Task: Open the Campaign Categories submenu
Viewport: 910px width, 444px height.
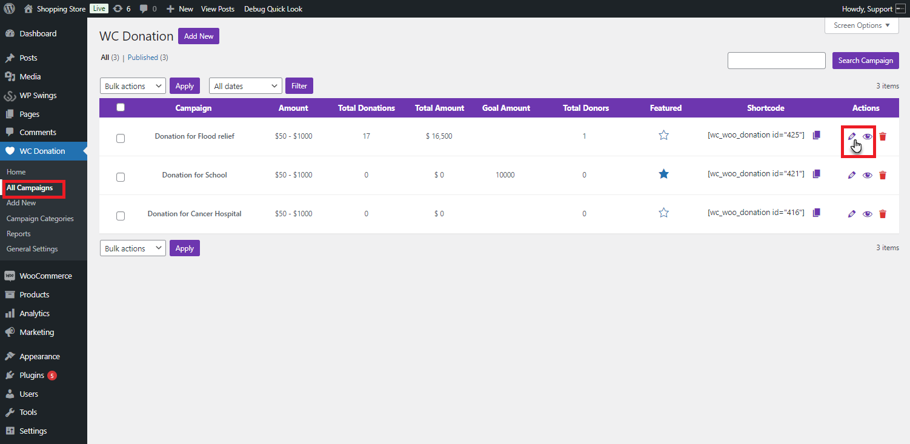Action: click(x=40, y=219)
